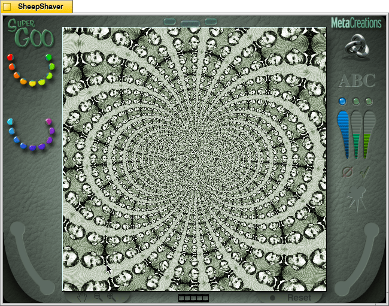Open the filmstrip frames strip
This screenshot has height=306, width=389.
pos(193,298)
